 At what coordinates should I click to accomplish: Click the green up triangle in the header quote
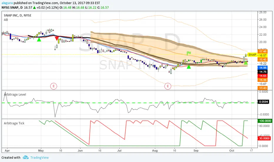coord(34,8)
